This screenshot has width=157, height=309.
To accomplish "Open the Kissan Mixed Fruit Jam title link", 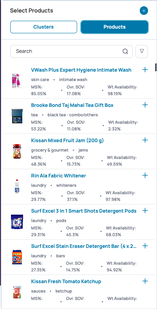I will [x=67, y=141].
